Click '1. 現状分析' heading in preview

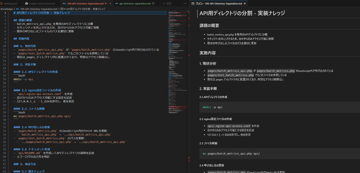tap(208, 63)
